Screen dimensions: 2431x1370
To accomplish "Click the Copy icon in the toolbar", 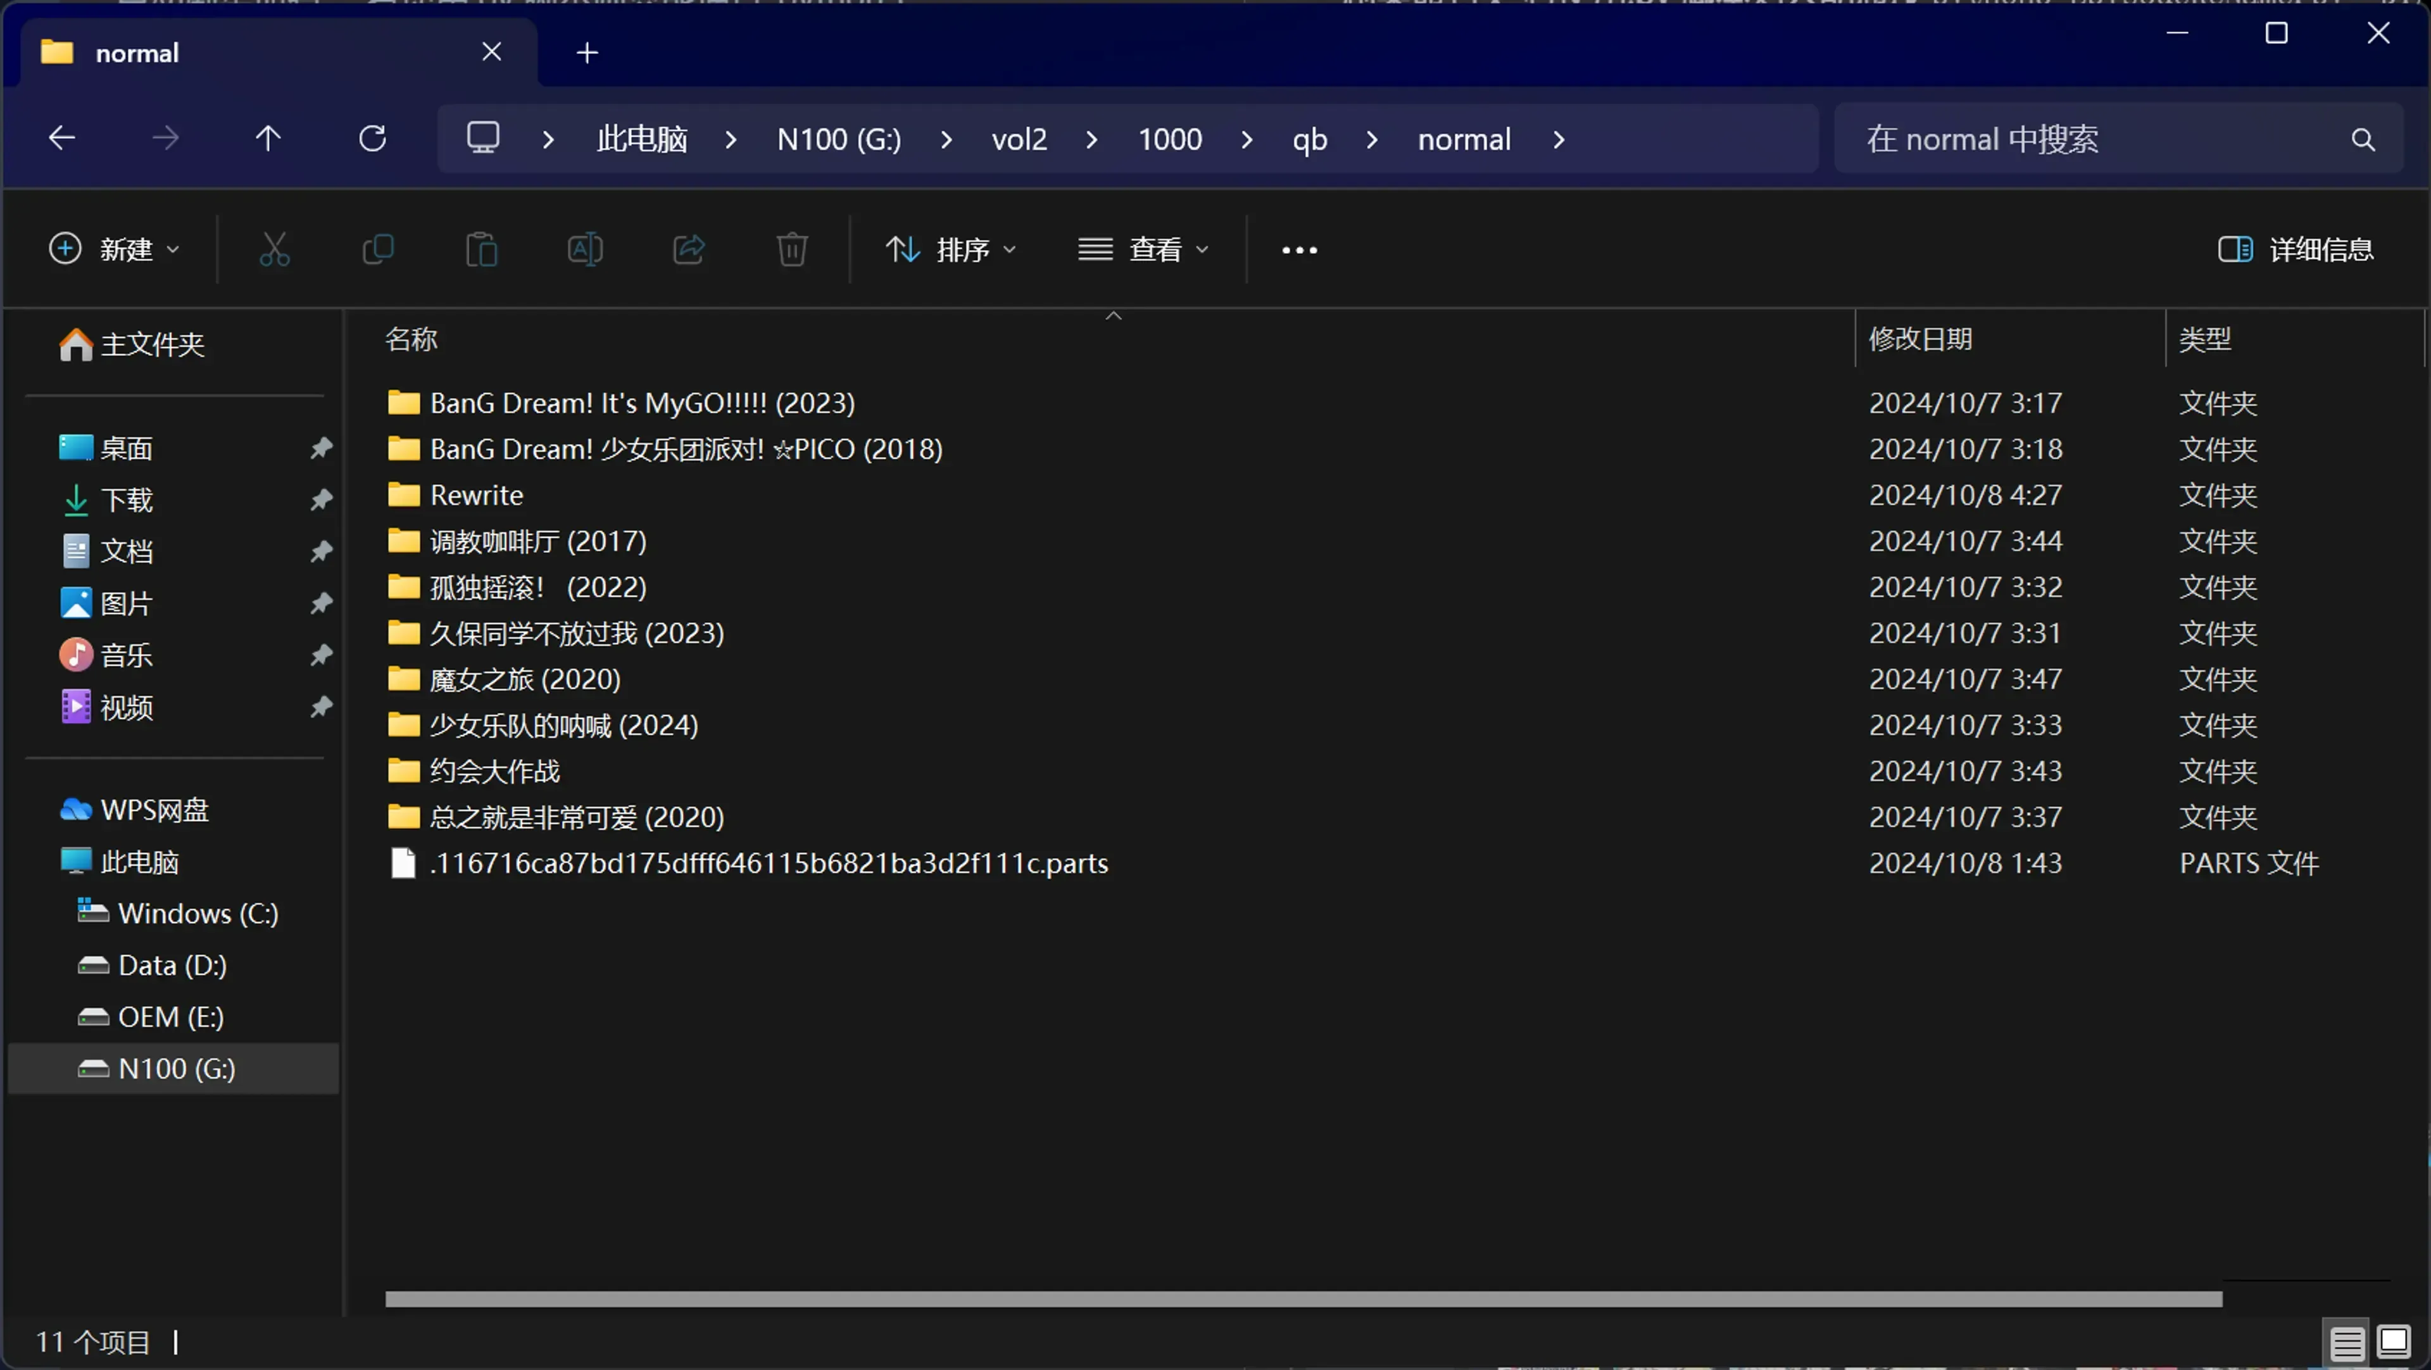I will pos(379,248).
